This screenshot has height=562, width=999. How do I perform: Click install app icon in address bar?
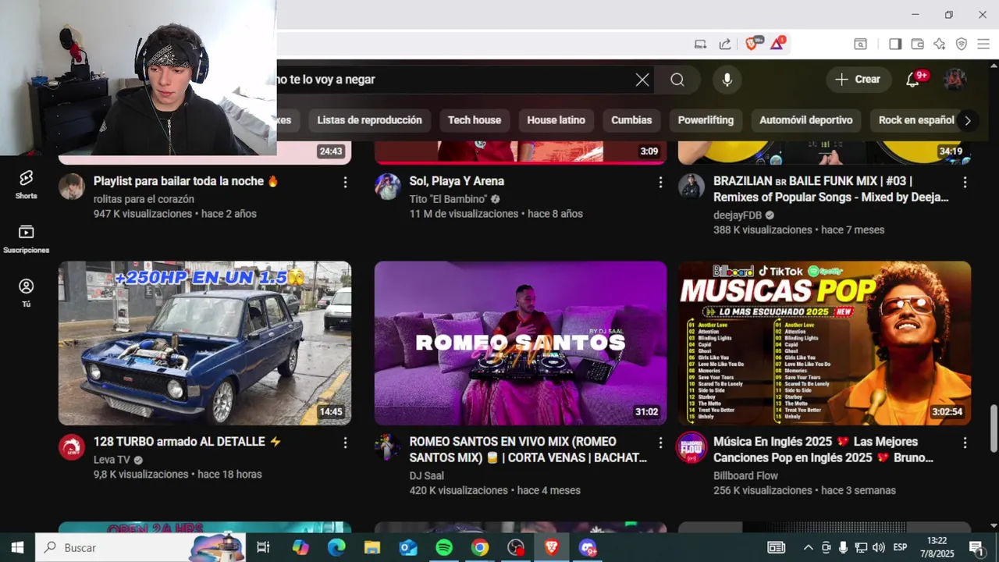pyautogui.click(x=700, y=44)
